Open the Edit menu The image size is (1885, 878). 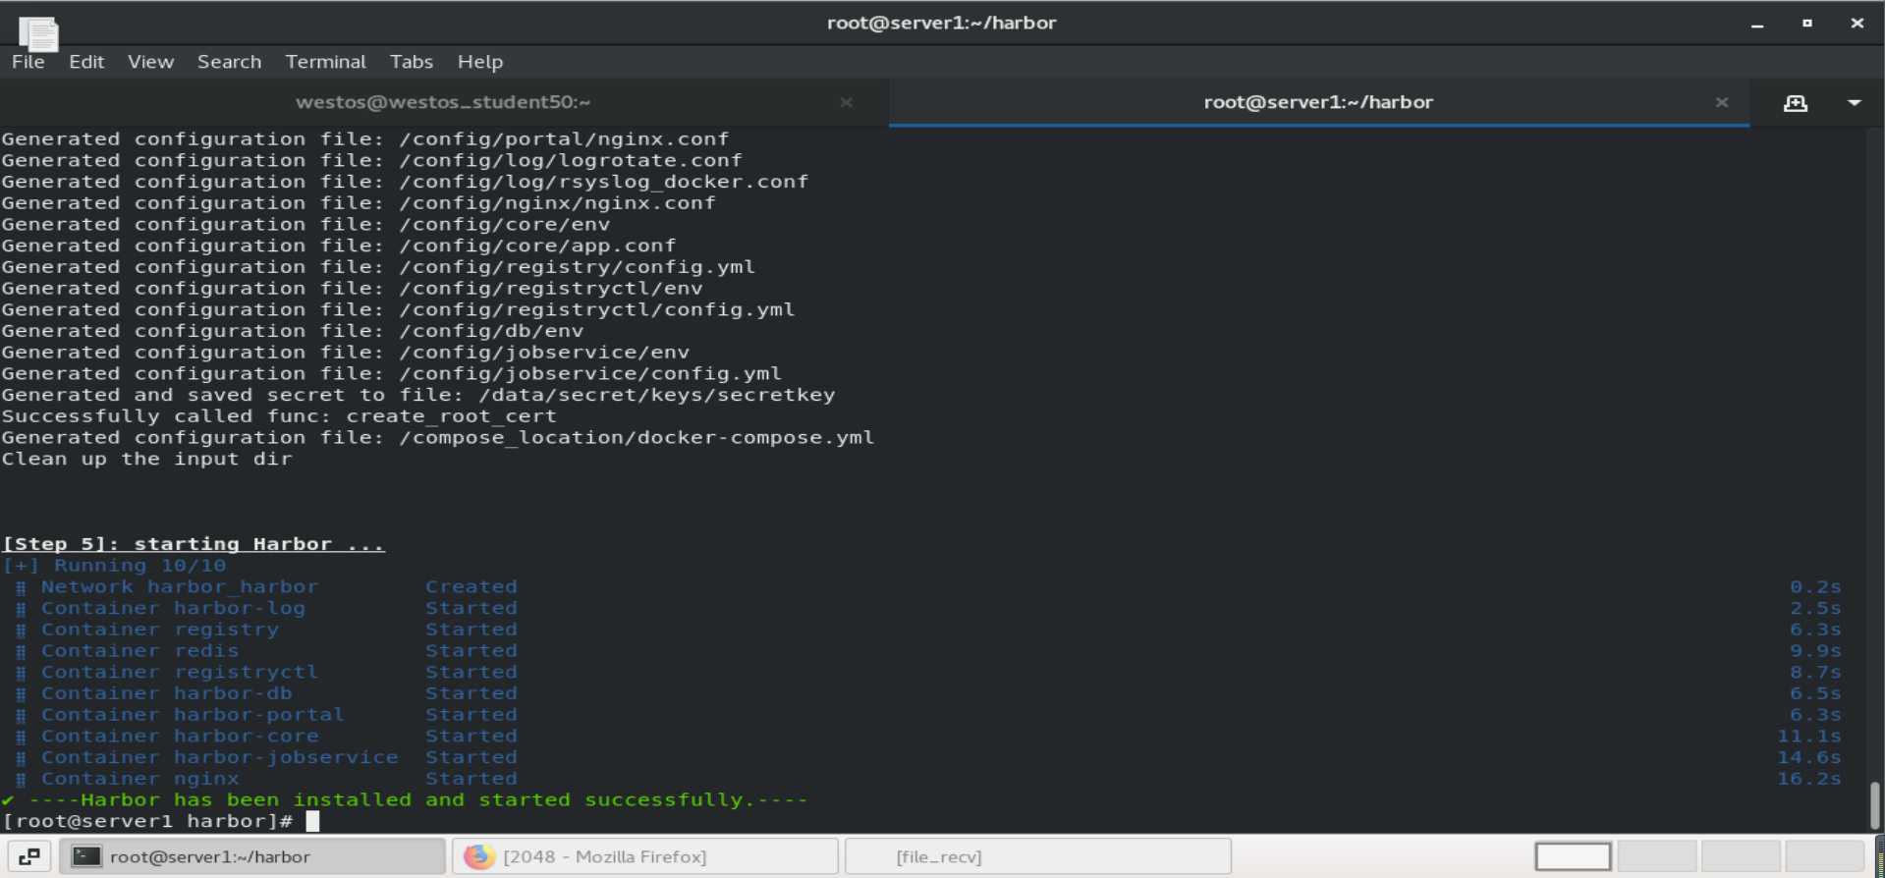click(86, 62)
